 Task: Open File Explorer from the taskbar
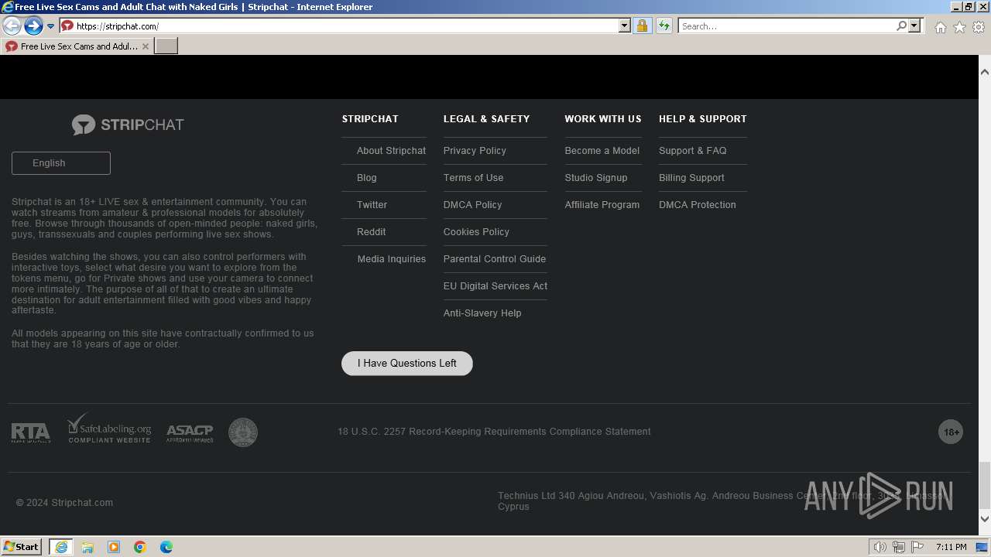click(87, 547)
